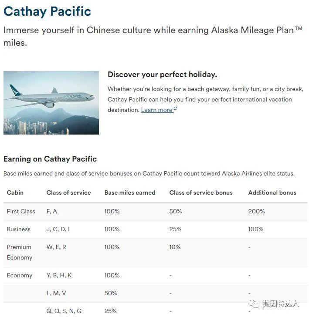
Task: Click the WeChat logo in the watermark
Action: 254,304
